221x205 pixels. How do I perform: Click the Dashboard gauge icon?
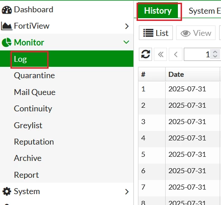pos(7,10)
